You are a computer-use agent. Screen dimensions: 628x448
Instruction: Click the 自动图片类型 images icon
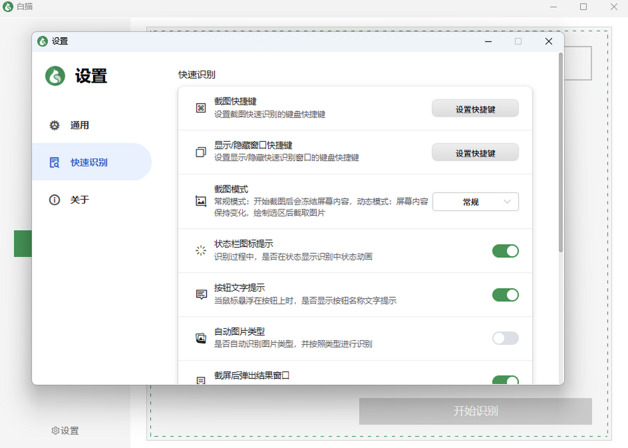[x=201, y=339]
